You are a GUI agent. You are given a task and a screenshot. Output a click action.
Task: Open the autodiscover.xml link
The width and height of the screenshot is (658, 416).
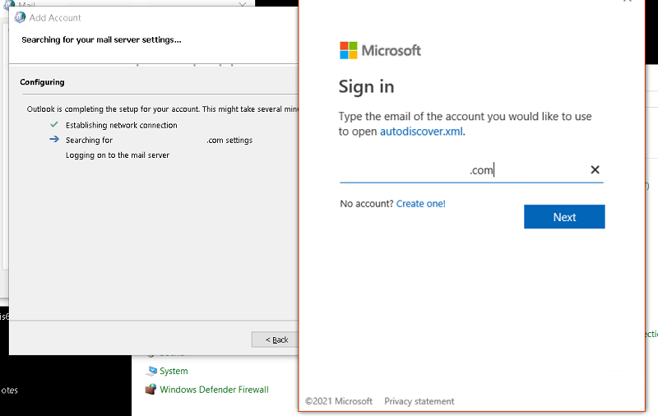point(421,132)
